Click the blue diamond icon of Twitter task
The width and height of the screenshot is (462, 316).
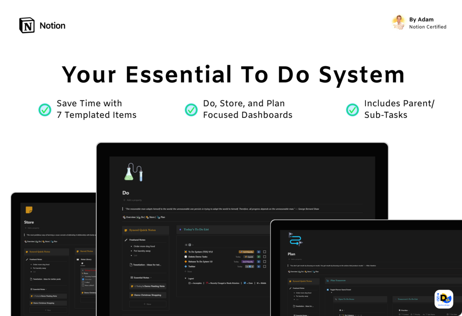pos(186,266)
